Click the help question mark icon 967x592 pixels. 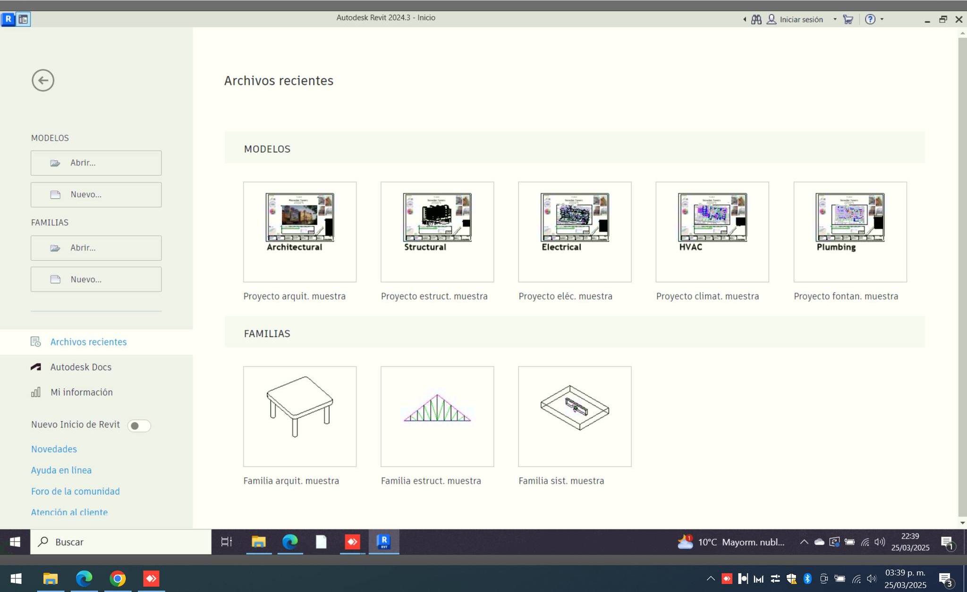(x=870, y=19)
